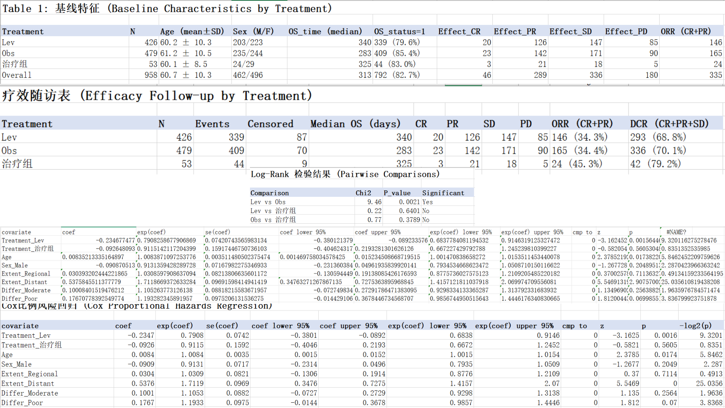Viewport: 725px width, 408px height.
Task: Select the Sex (M/F) column header
Action: pyautogui.click(x=253, y=32)
